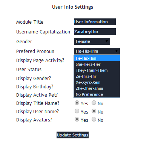The height and width of the screenshot is (144, 158).
Task: Click the Prefered Pronoun selected value box
Action: click(x=97, y=51)
